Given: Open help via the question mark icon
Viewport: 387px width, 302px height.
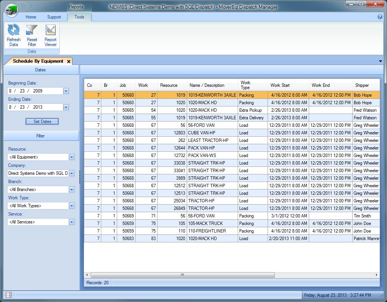Looking at the screenshot, I should pos(380,17).
